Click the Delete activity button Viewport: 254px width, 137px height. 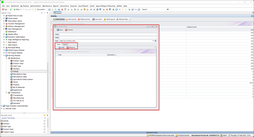tap(84, 19)
